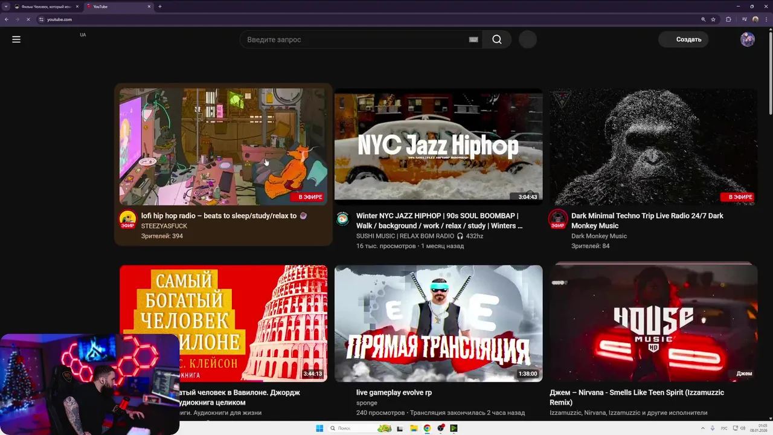Open House Music Nirvana remix thumbnail

point(653,323)
